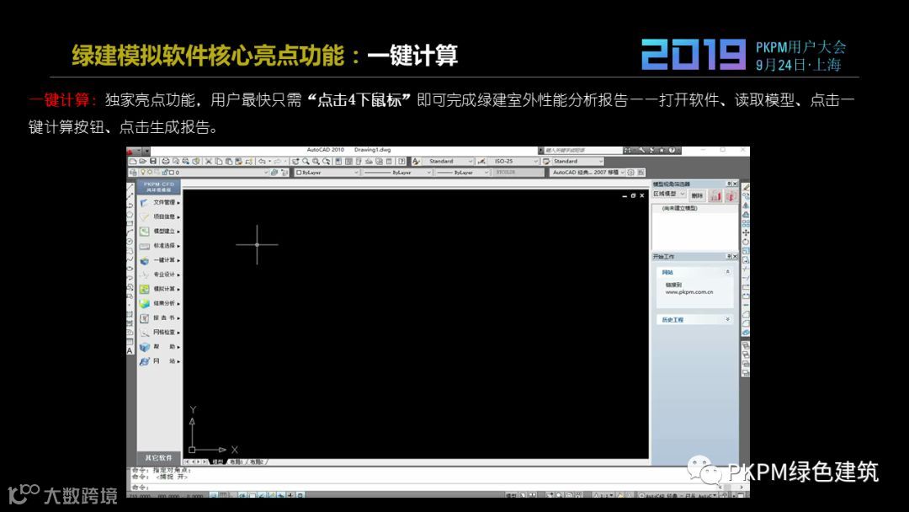This screenshot has width=909, height=512.
Task: Click the InfoCenter help question icon
Action: click(x=672, y=150)
